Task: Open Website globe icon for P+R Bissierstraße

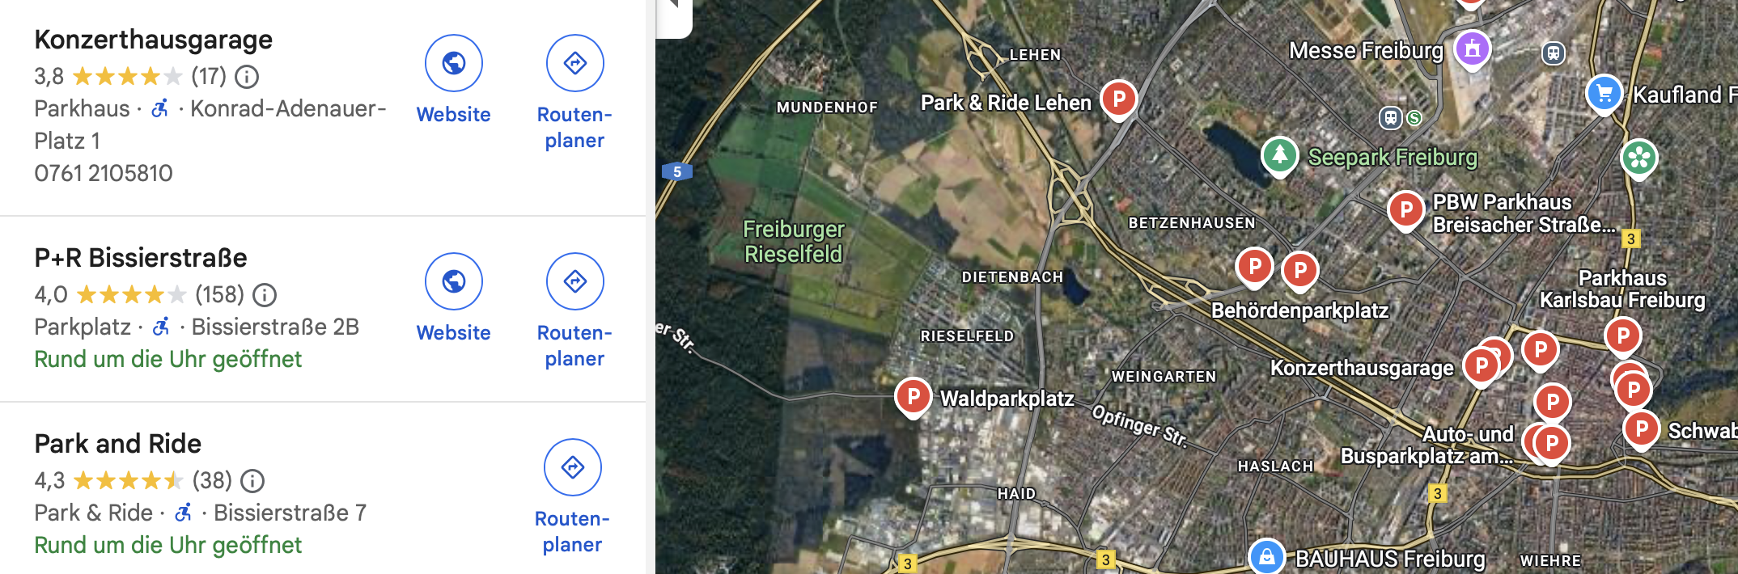Action: pos(454,281)
